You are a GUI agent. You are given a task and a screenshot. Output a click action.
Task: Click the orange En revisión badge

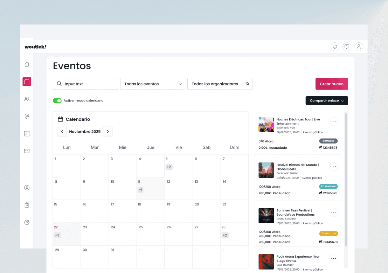tap(328, 233)
